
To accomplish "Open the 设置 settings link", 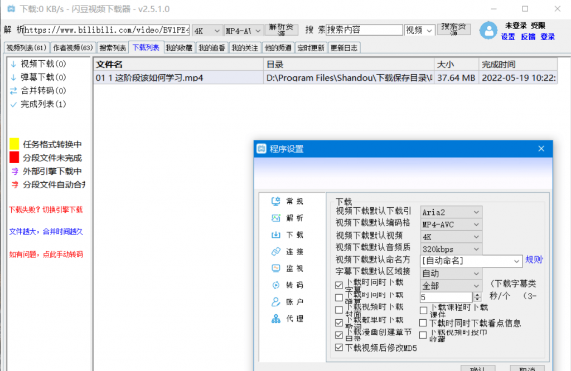I will point(508,37).
